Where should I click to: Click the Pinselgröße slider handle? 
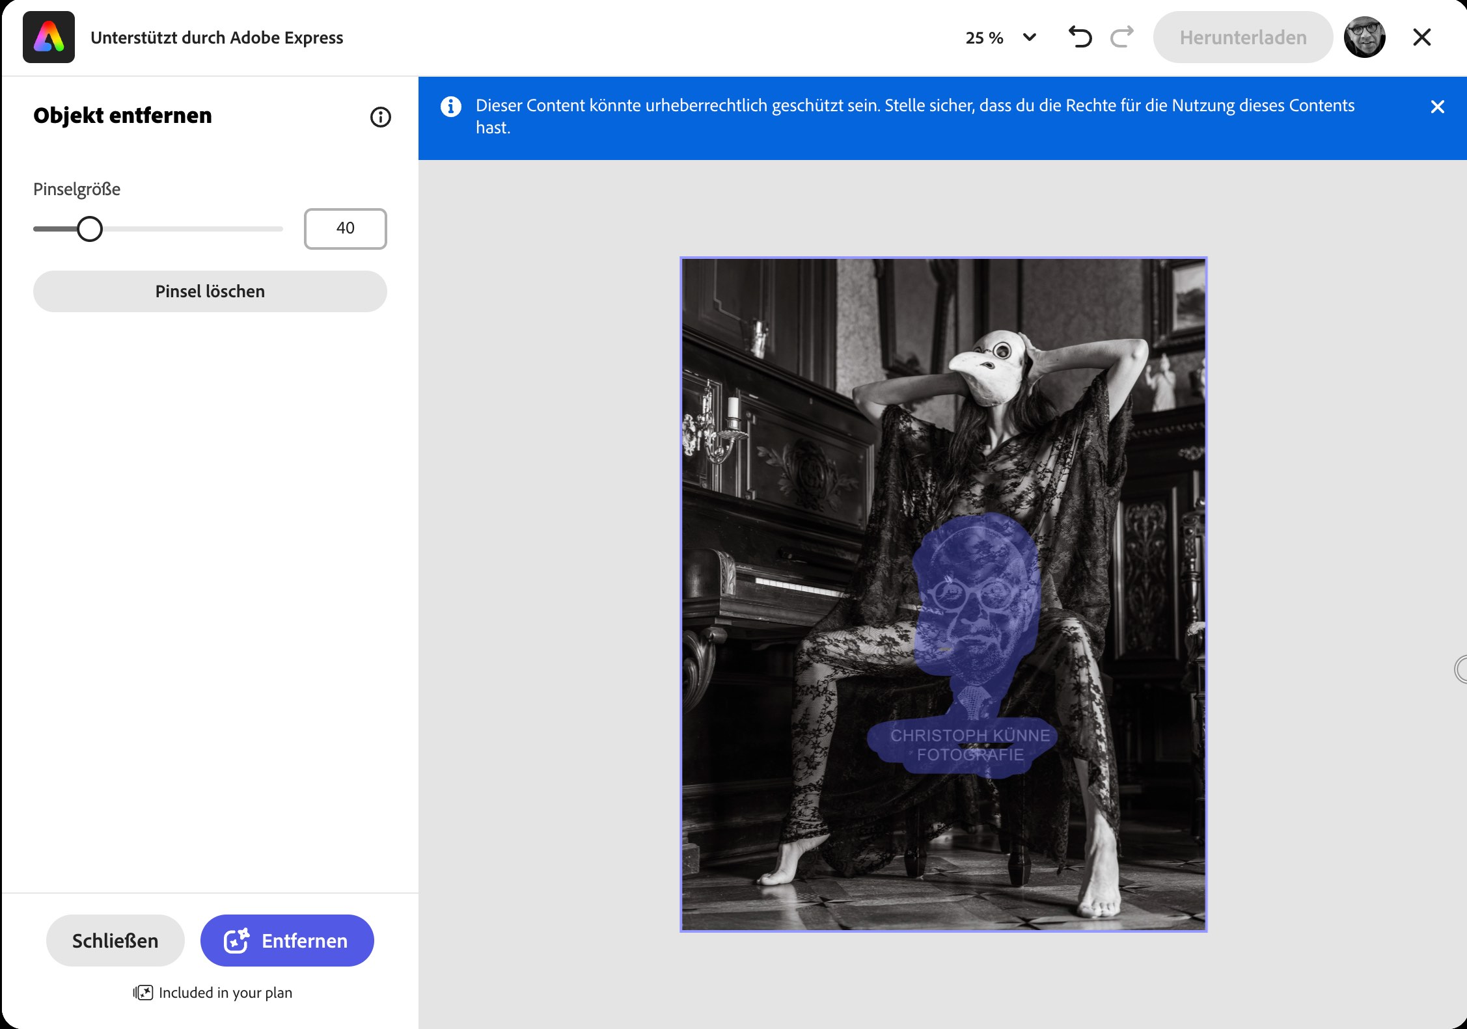pyautogui.click(x=90, y=229)
